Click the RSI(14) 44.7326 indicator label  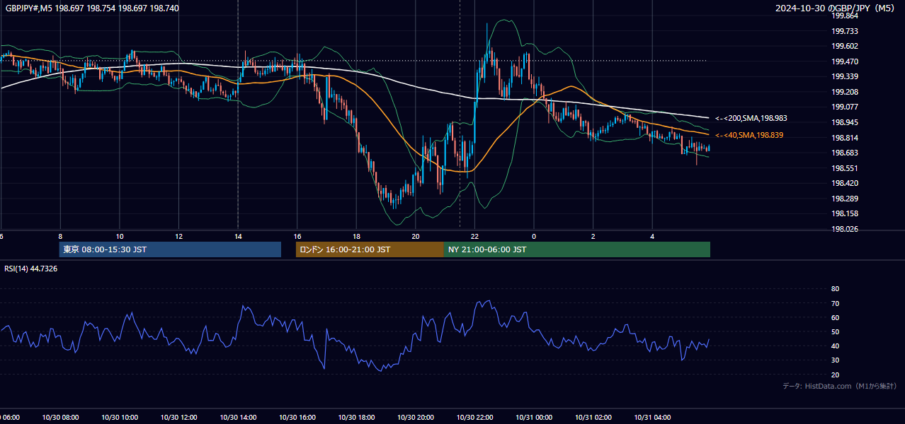point(31,269)
